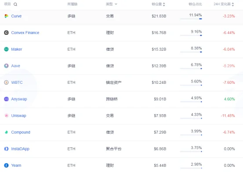Open the Uniswap project link
This screenshot has width=243, height=172.
[18, 116]
